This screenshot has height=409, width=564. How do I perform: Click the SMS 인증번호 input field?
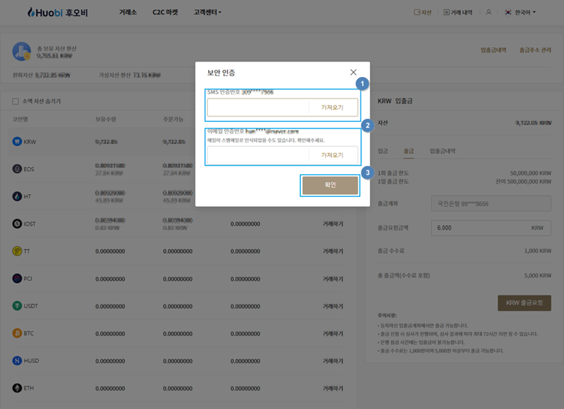point(258,107)
